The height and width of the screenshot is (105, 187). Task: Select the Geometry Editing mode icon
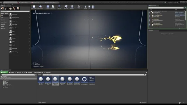18,8
